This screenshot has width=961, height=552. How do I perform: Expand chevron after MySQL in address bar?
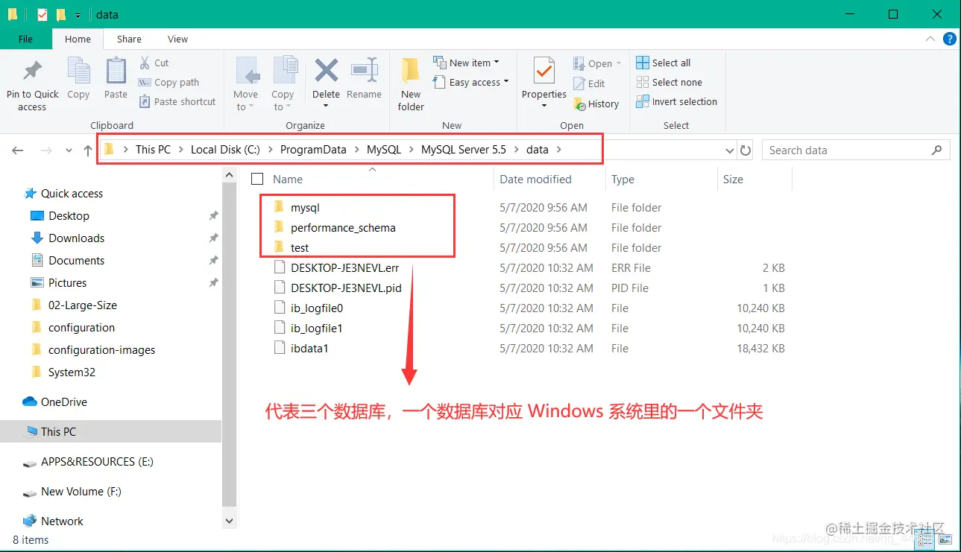coord(411,150)
